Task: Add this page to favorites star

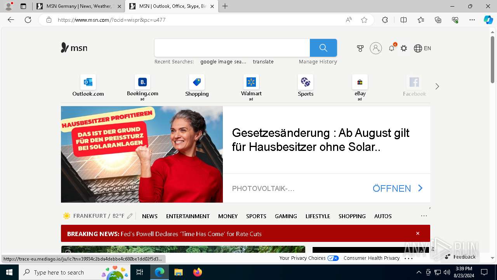Action: pos(364,20)
